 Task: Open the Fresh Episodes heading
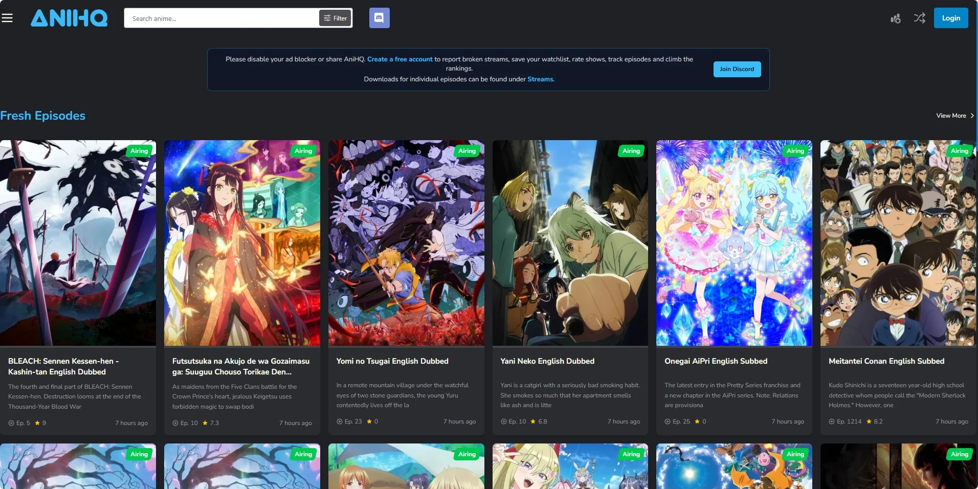coord(43,116)
